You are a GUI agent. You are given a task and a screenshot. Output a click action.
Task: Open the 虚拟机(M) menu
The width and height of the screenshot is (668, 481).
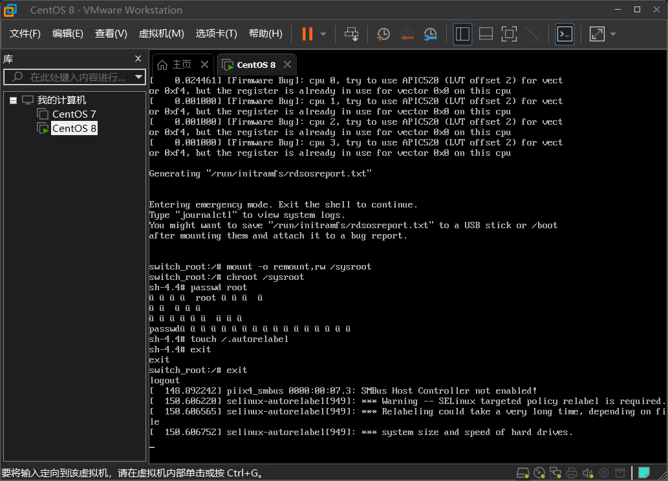(x=162, y=34)
